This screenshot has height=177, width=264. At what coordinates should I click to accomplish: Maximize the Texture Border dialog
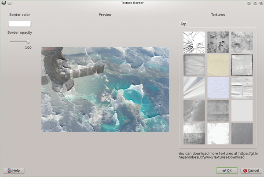point(255,3)
